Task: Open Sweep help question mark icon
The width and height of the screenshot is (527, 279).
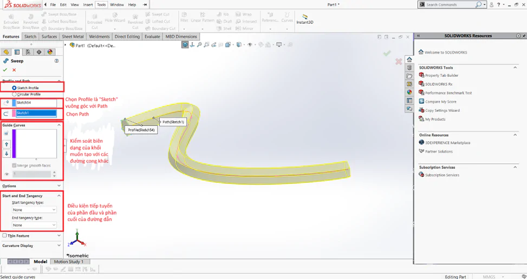Action: pos(56,61)
